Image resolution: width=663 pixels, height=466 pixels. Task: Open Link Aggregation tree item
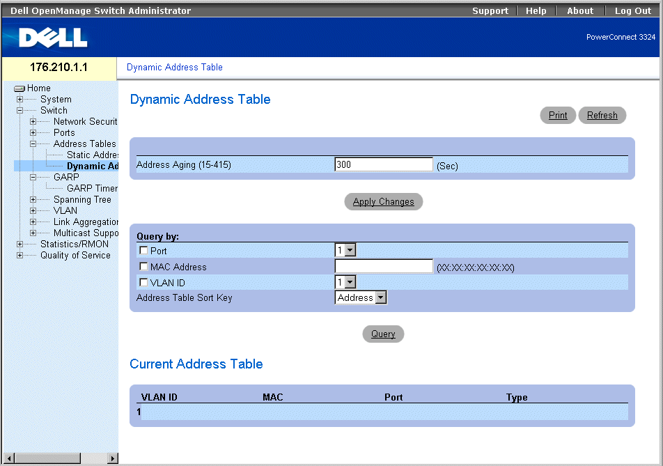(x=86, y=222)
